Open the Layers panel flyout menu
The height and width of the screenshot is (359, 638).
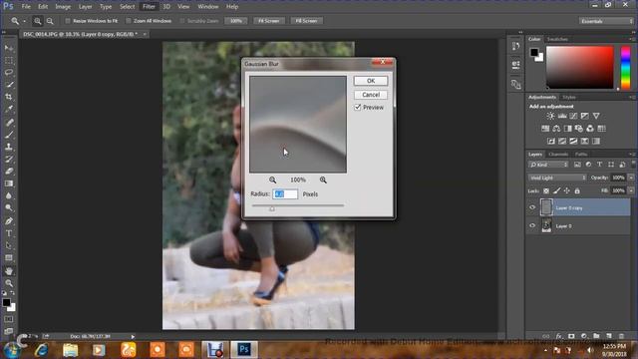tap(632, 155)
